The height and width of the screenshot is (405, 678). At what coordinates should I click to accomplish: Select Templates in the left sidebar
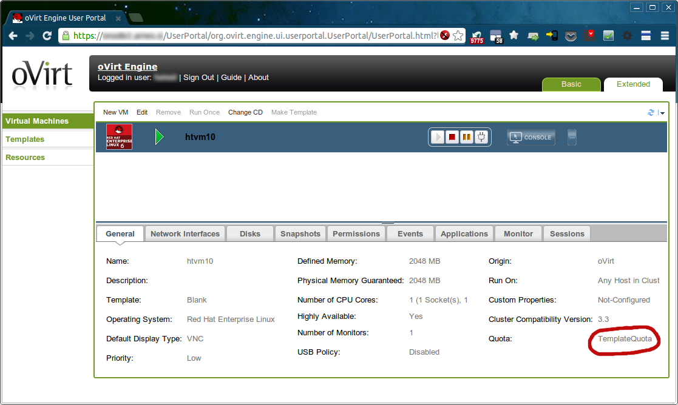coord(25,139)
